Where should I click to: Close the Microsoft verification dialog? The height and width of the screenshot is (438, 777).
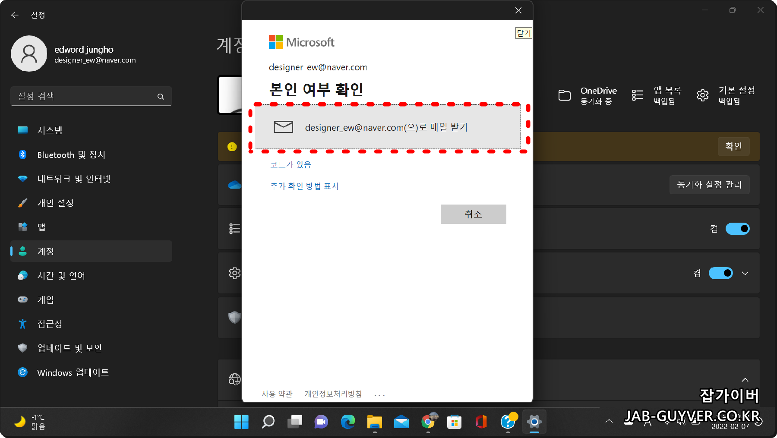518,10
